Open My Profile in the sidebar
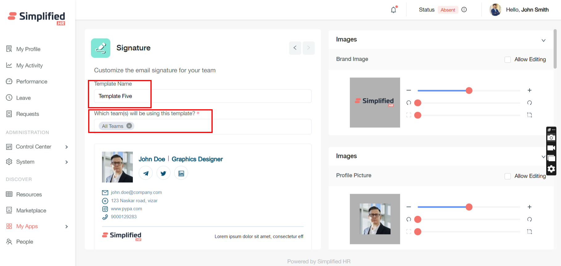The image size is (561, 266). tap(28, 49)
